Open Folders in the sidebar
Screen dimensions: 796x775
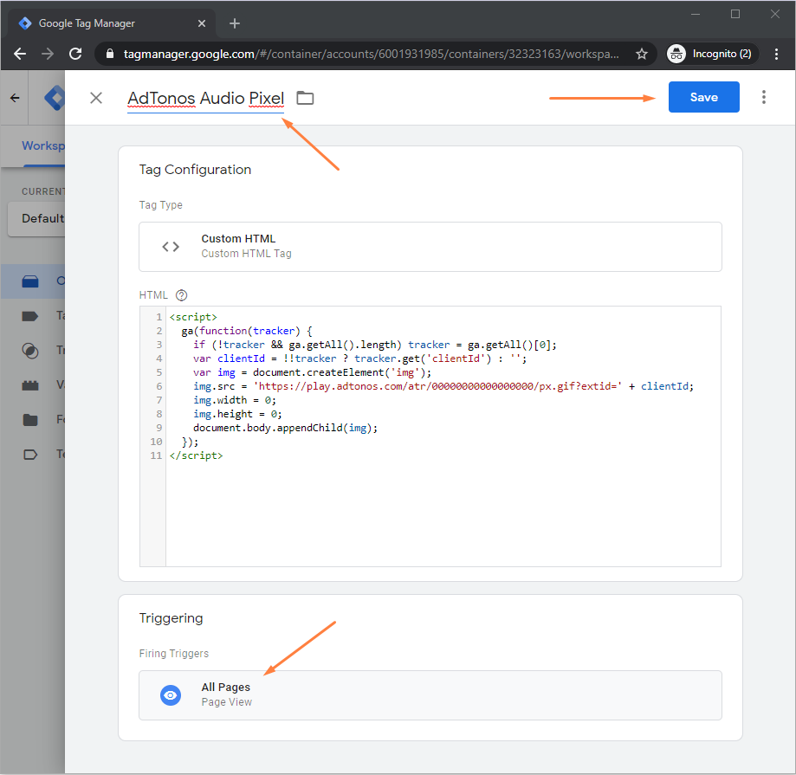click(x=33, y=420)
